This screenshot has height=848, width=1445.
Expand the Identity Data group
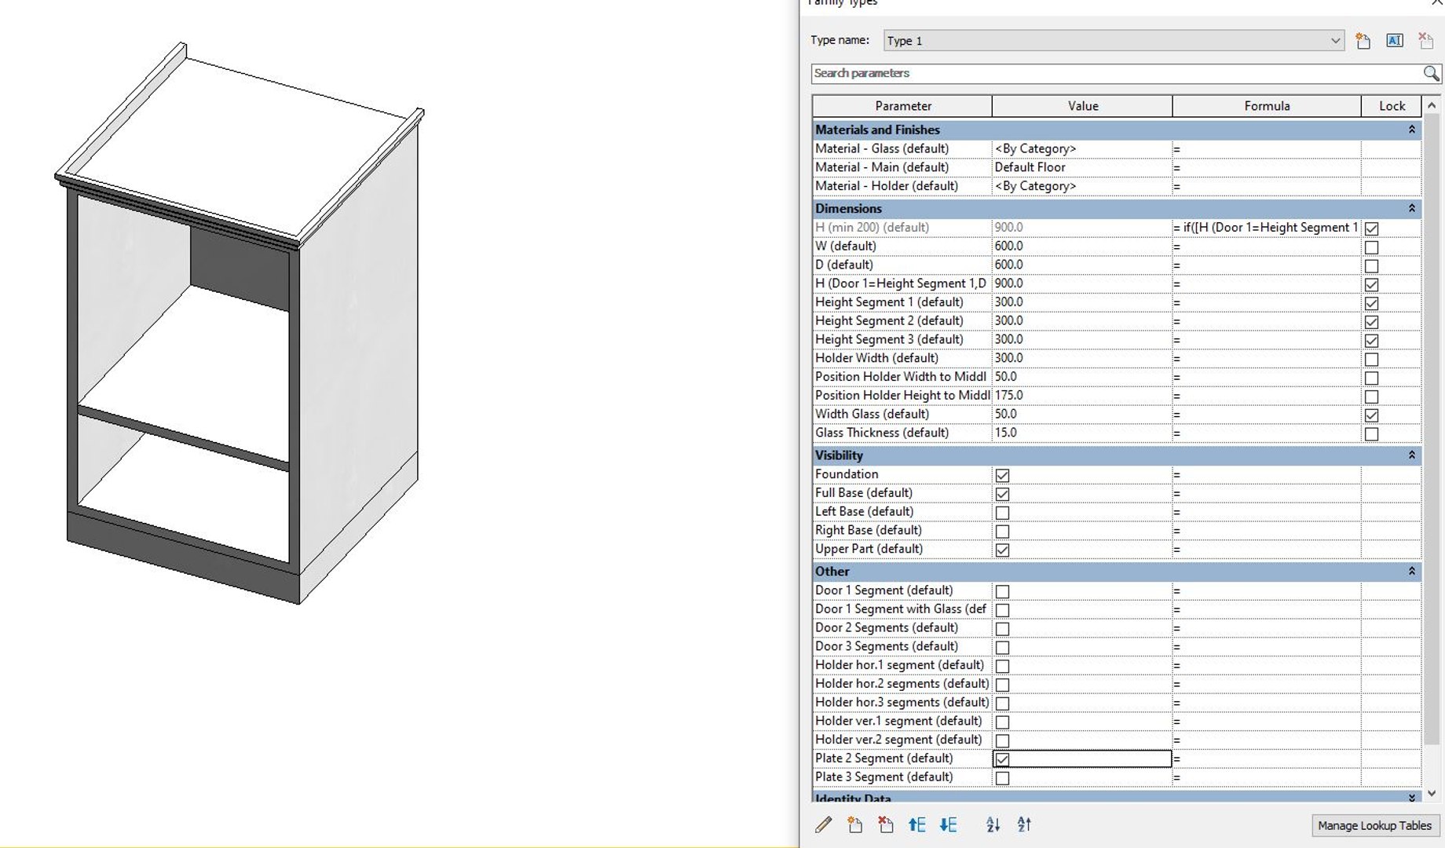(x=1411, y=797)
